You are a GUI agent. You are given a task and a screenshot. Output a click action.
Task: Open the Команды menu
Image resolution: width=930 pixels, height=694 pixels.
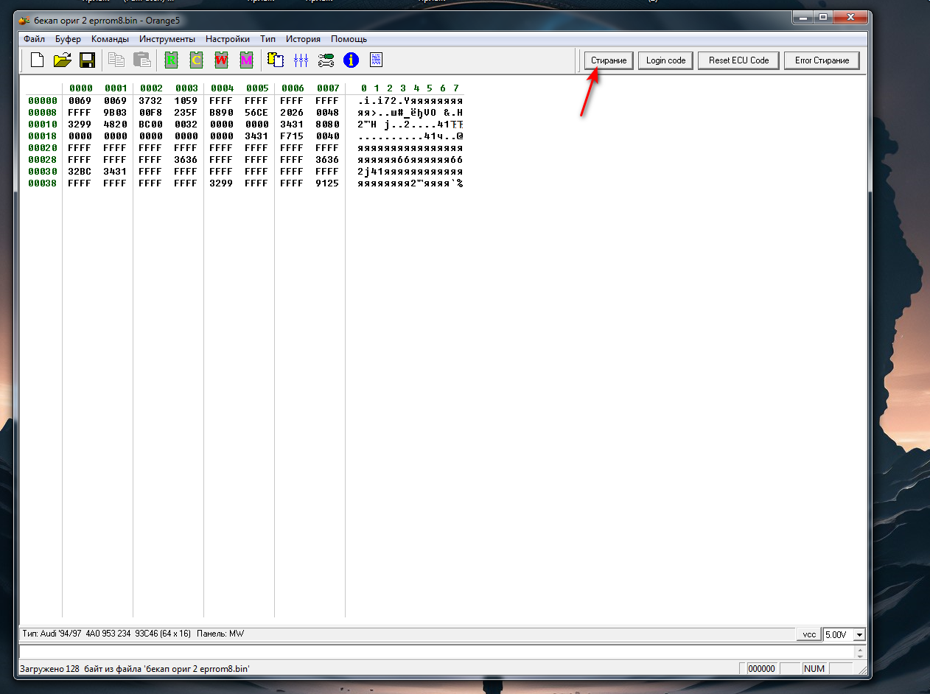(x=110, y=39)
